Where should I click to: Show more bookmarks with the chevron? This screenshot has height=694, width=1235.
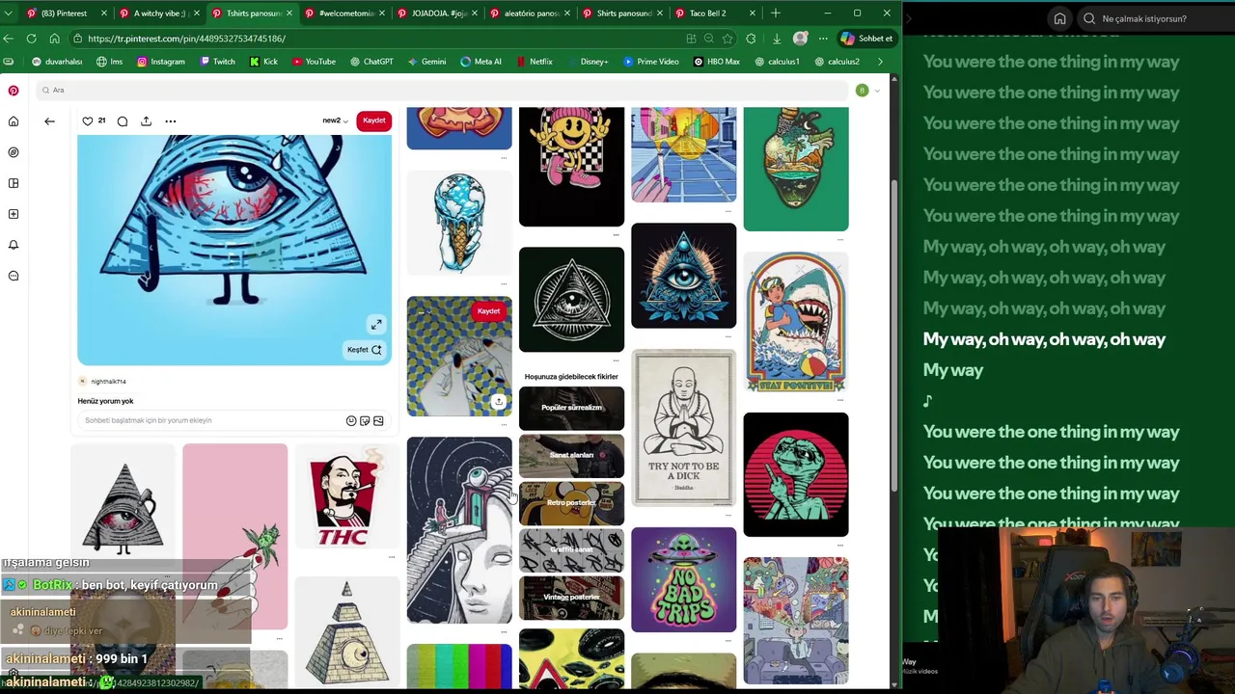tap(880, 62)
